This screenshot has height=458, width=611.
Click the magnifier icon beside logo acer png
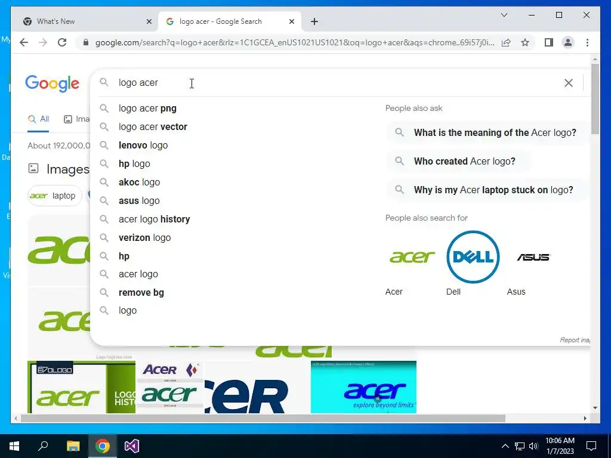coord(104,109)
